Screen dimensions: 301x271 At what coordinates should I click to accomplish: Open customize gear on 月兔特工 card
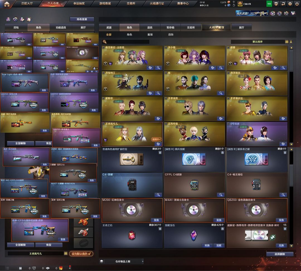coord(150,93)
